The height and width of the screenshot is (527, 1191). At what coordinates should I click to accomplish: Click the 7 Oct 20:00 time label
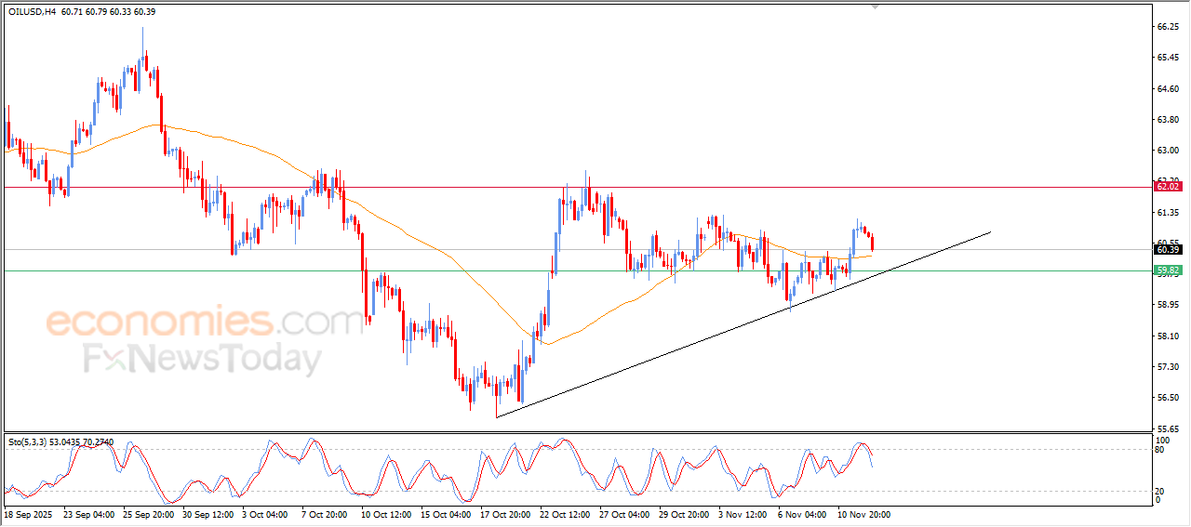(325, 514)
